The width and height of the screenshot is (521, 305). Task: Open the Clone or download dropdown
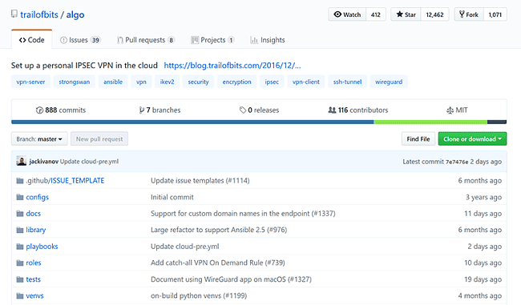point(472,138)
